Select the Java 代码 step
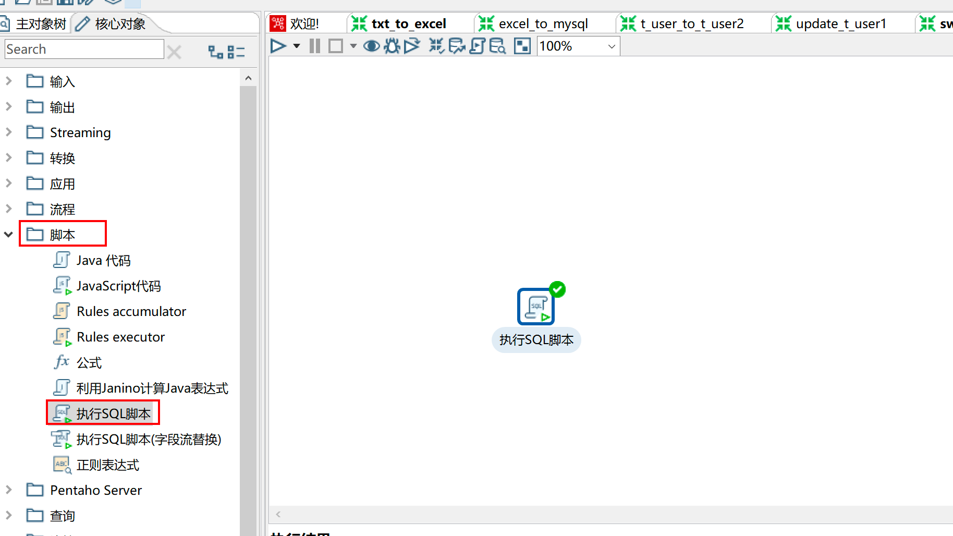 pos(92,260)
